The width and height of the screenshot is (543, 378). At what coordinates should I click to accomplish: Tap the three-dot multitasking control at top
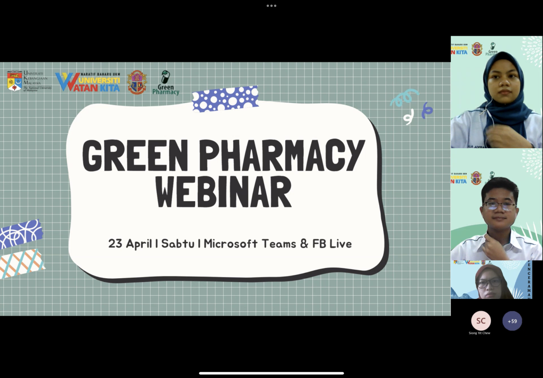click(271, 6)
